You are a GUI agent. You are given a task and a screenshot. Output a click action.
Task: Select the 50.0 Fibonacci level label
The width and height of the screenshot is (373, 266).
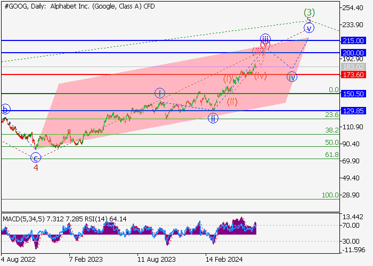pos(332,143)
